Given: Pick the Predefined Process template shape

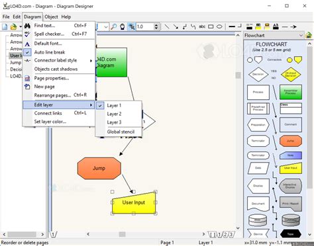Looking at the screenshot, I should tap(258, 108).
